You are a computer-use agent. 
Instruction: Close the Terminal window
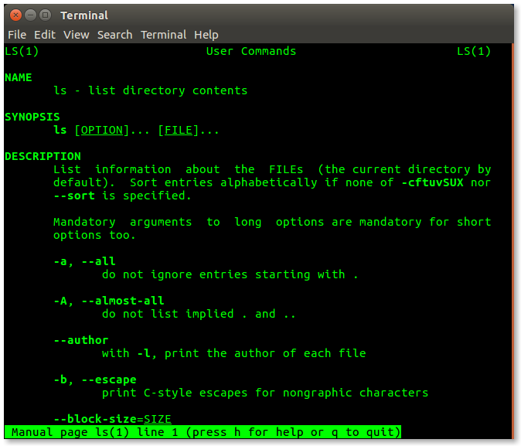15,15
